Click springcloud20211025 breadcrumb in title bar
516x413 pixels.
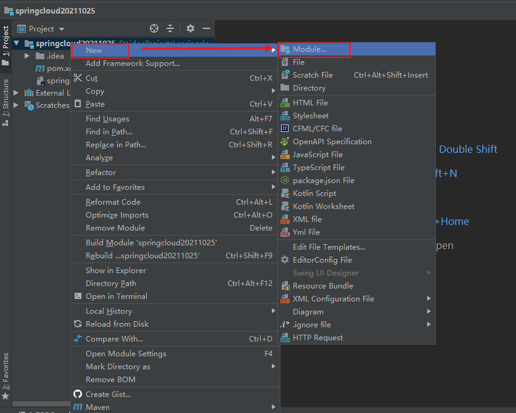(x=50, y=11)
